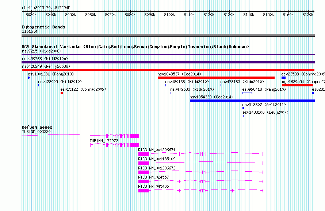Open the DGV Structural Variants track title
Viewport: 325px width, 211px height.
[x=135, y=47]
